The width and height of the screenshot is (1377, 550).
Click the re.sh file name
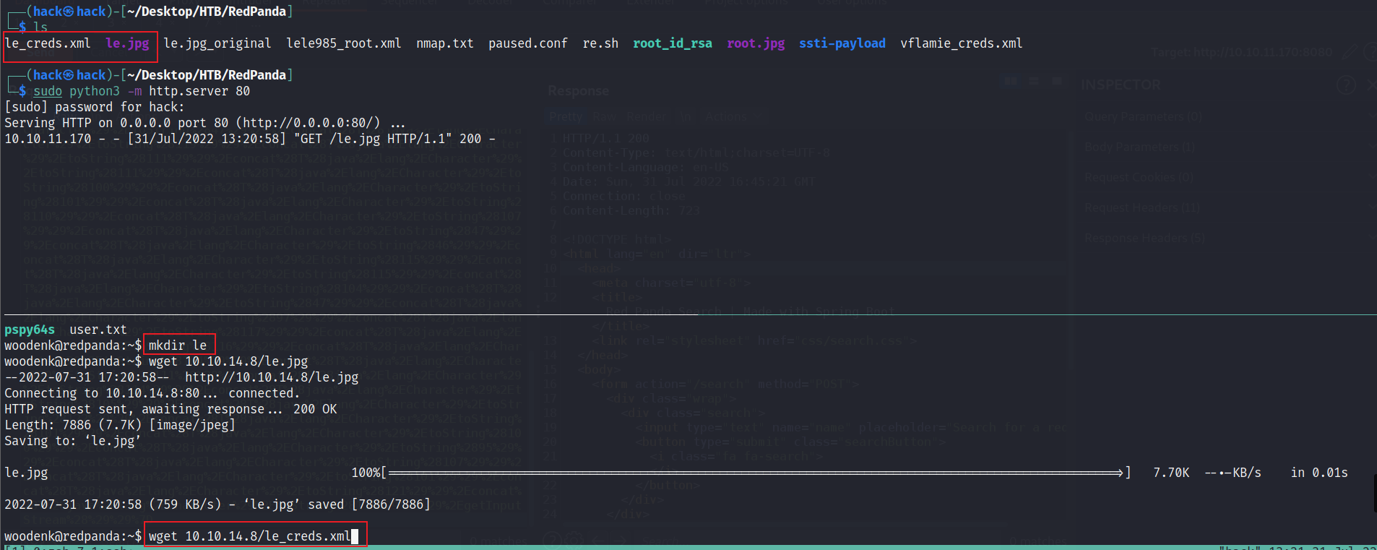click(600, 43)
